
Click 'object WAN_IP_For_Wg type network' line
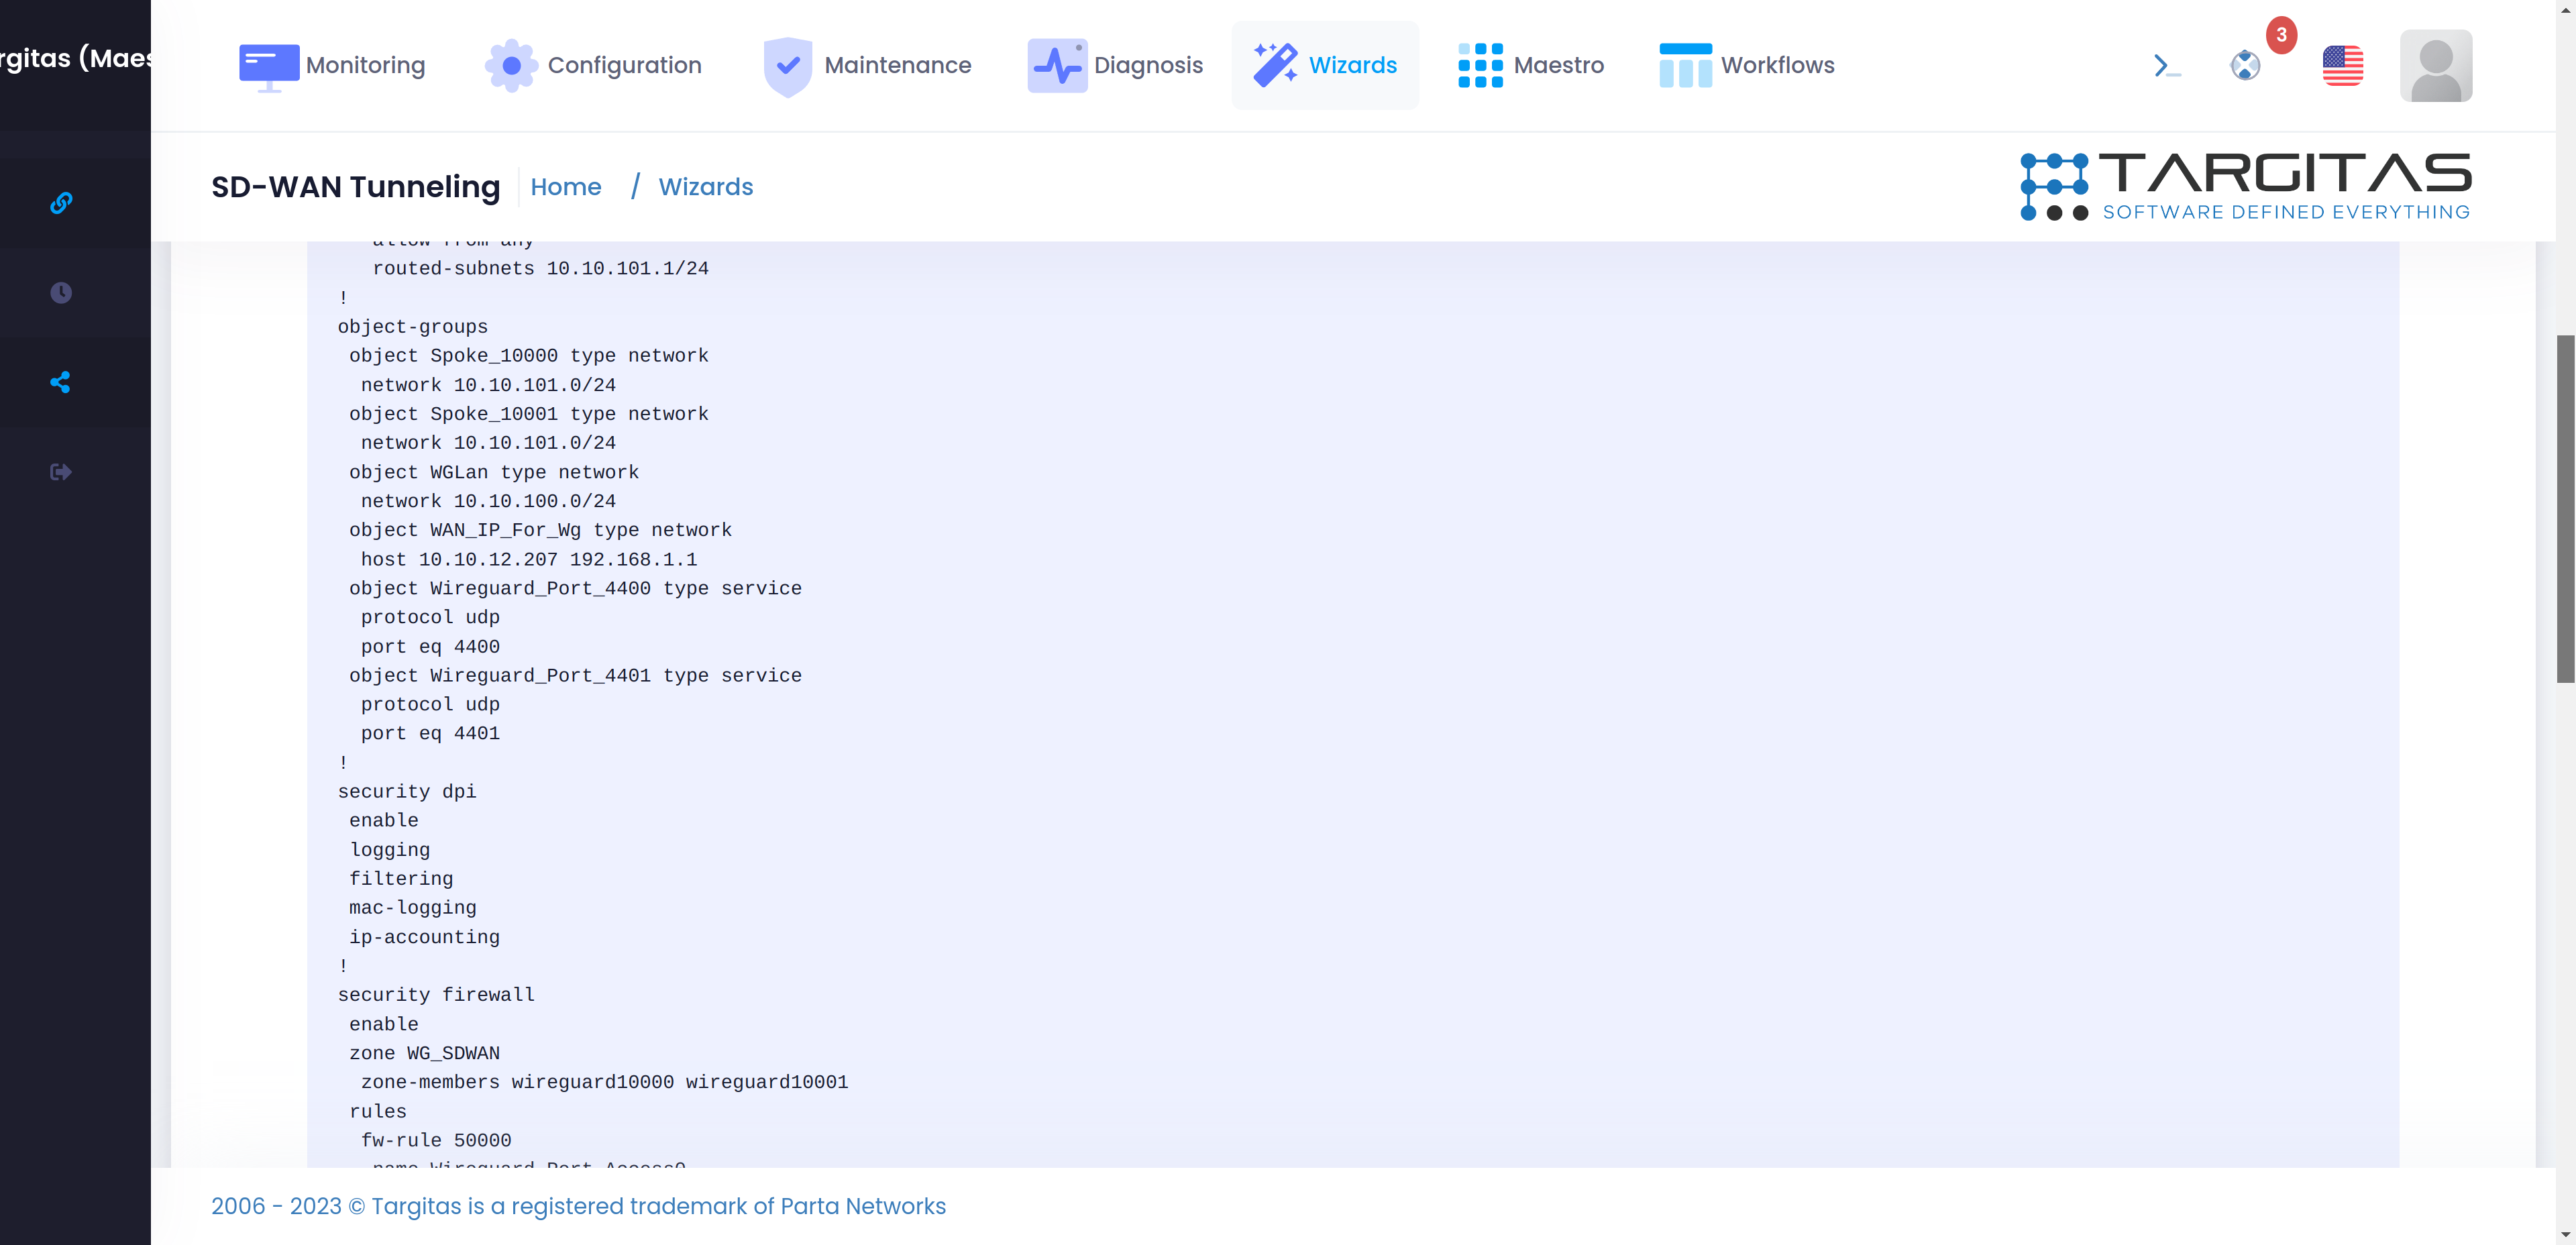tap(540, 530)
